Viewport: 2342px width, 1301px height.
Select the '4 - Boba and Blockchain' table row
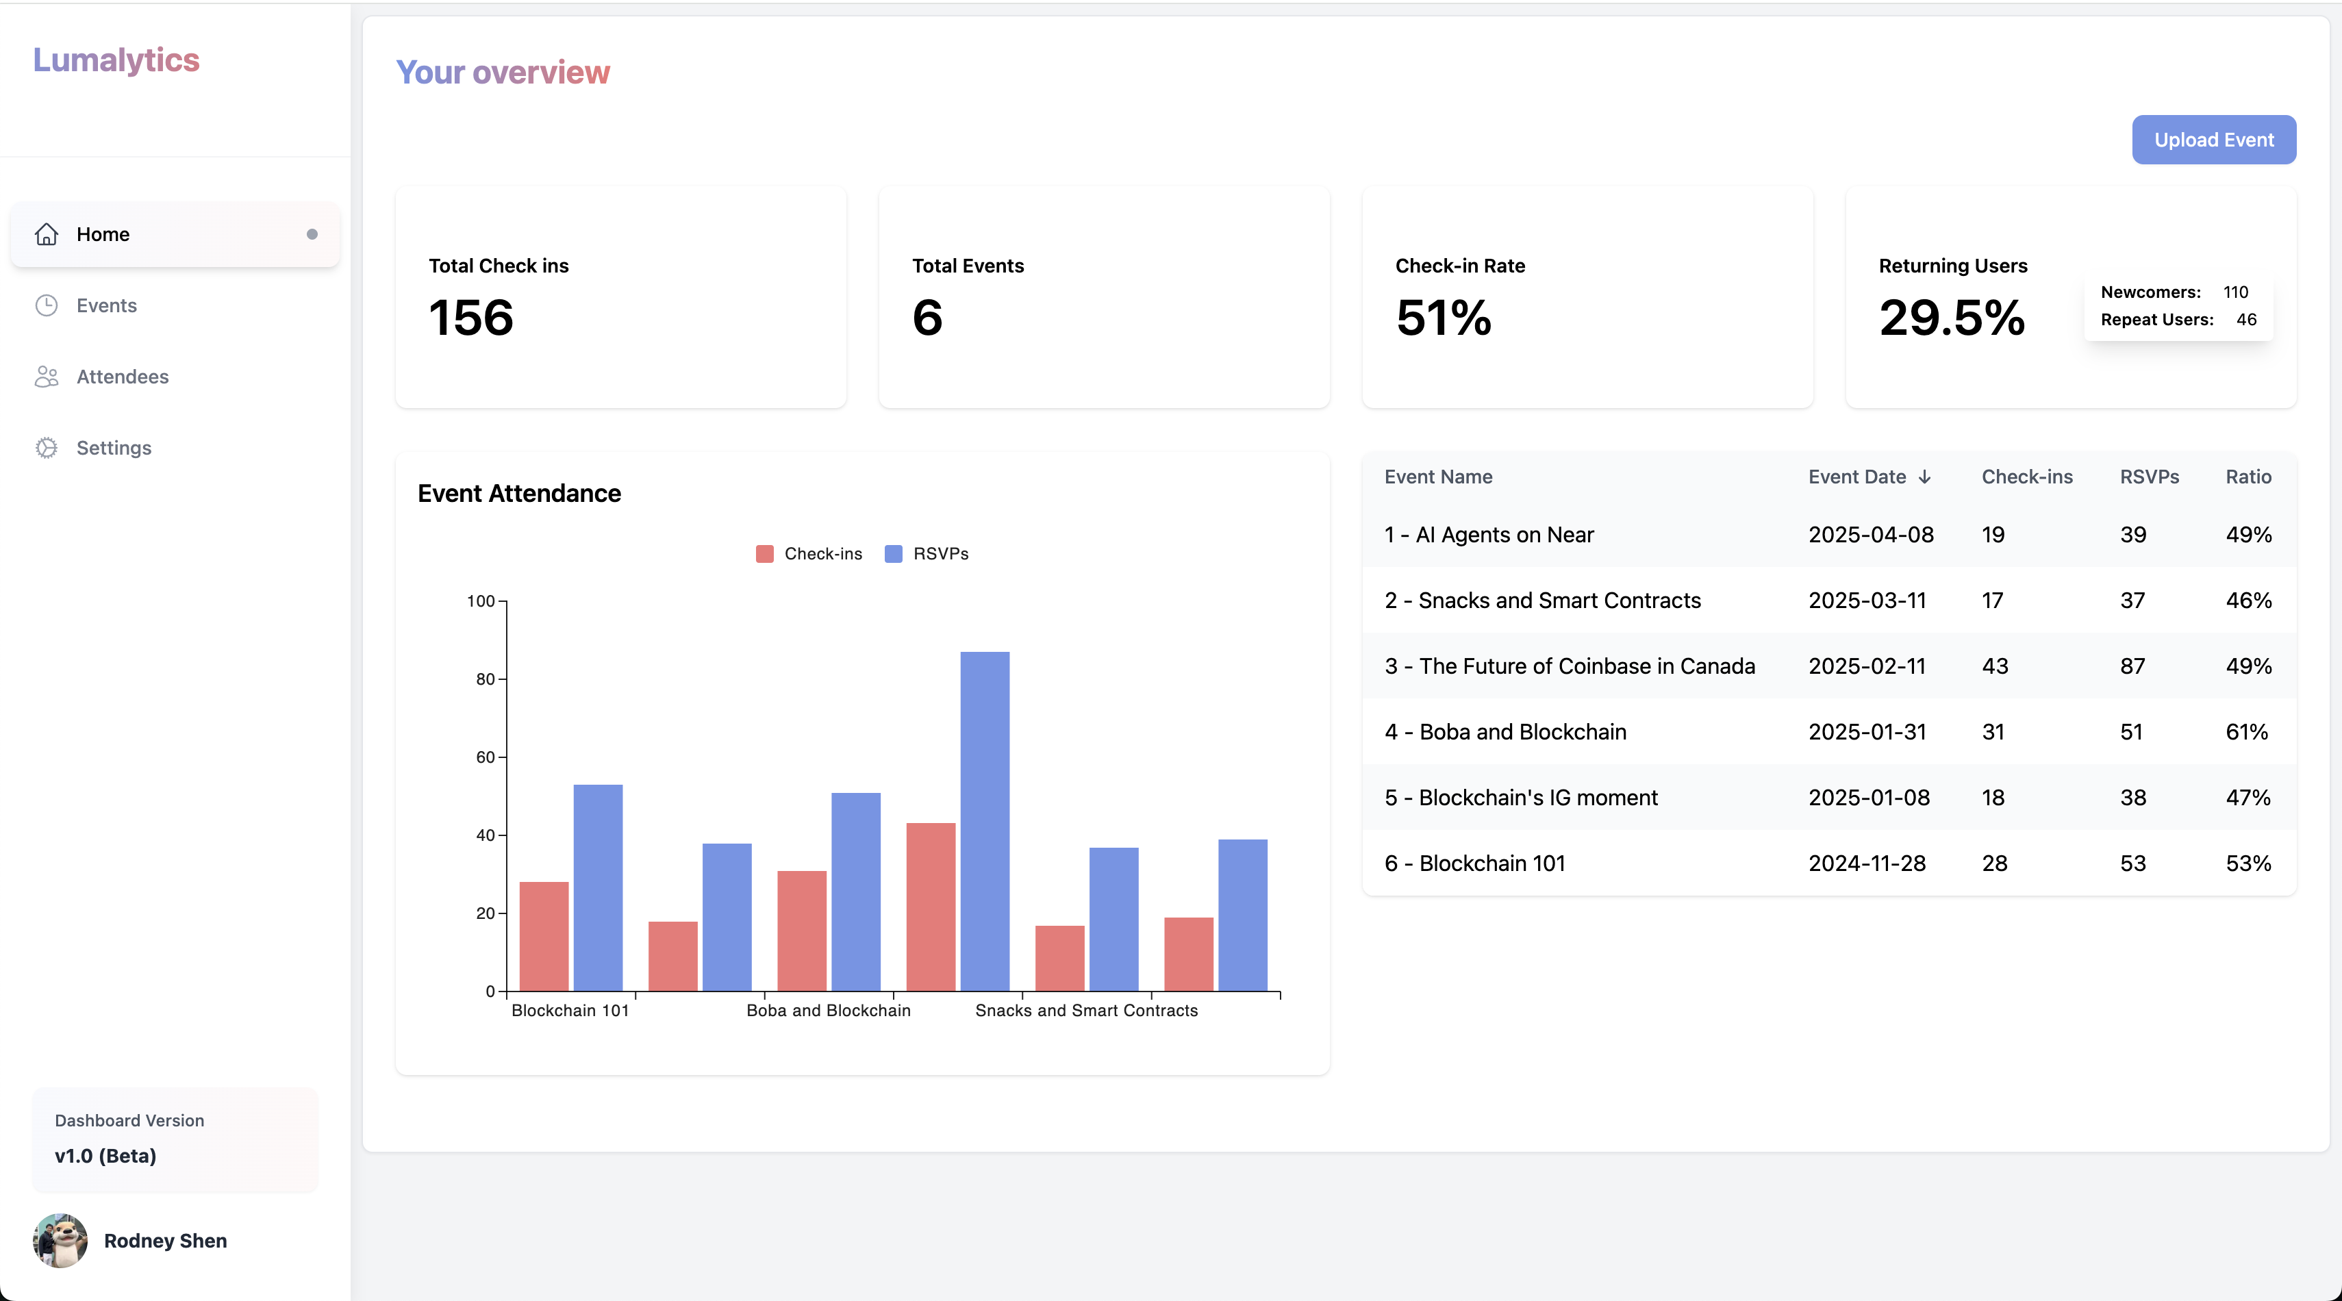pos(1829,732)
